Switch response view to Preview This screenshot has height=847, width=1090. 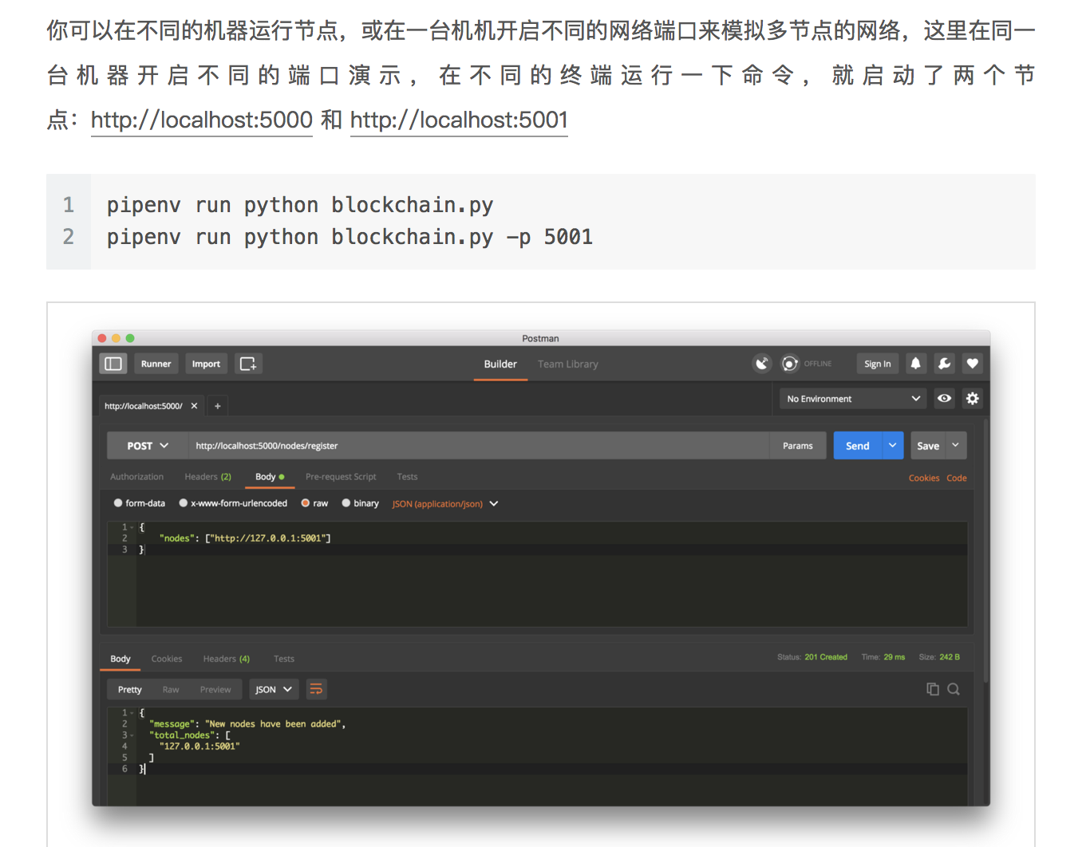[215, 689]
